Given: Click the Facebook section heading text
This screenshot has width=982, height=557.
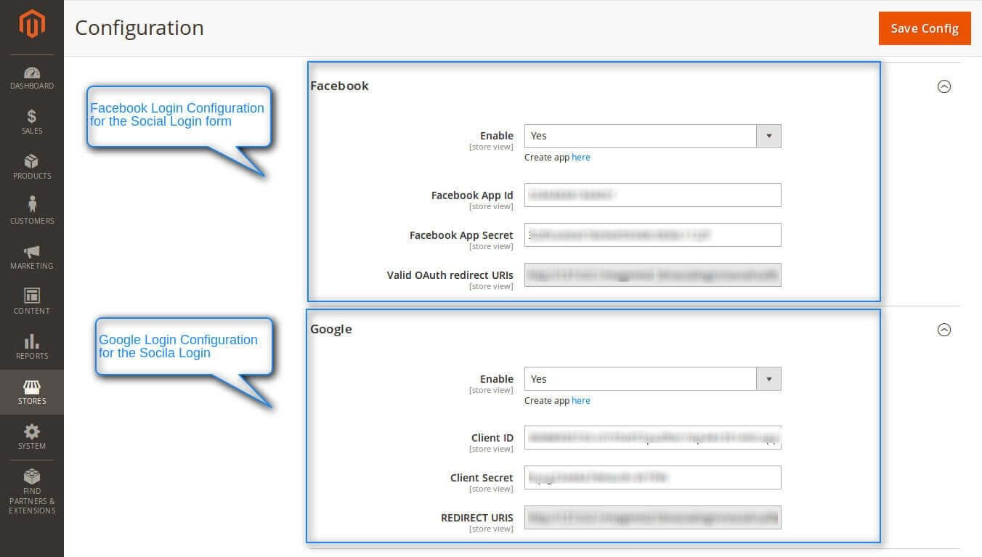Looking at the screenshot, I should (339, 86).
